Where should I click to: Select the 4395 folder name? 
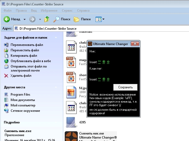click(82, 122)
